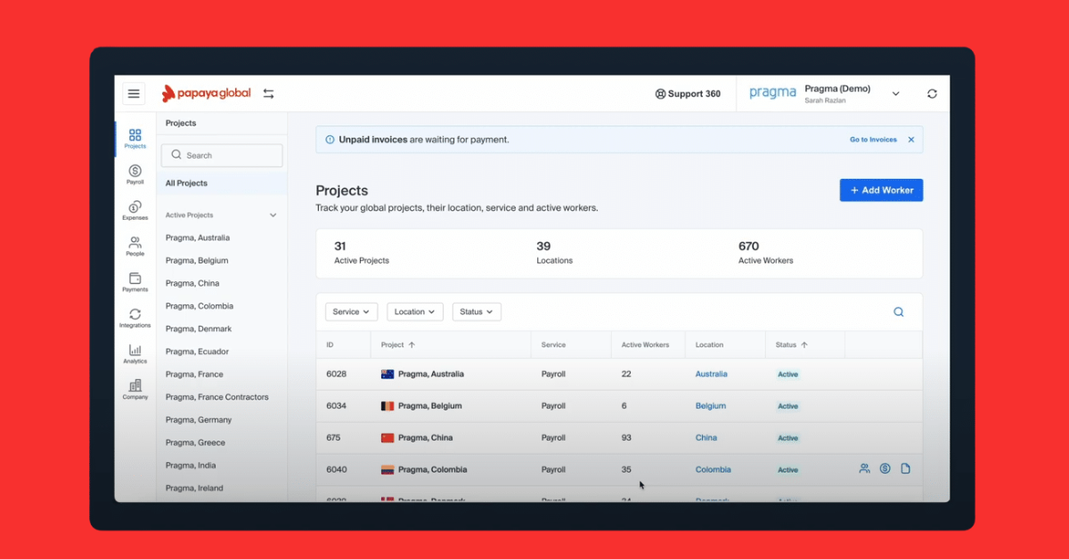This screenshot has width=1069, height=559.
Task: Select All Projects in the side panel
Action: tap(186, 183)
